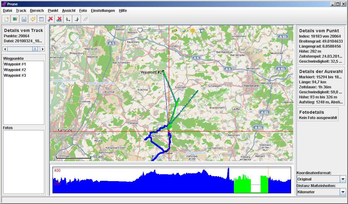The image size is (348, 204).
Task: Open the edit point table icon
Action: pos(41,19)
